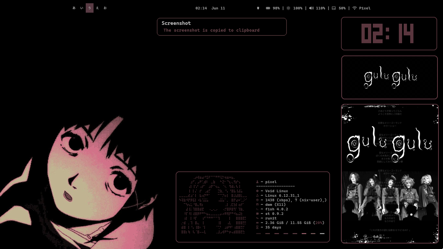
Task: Click the runit text line
Action: click(271, 218)
